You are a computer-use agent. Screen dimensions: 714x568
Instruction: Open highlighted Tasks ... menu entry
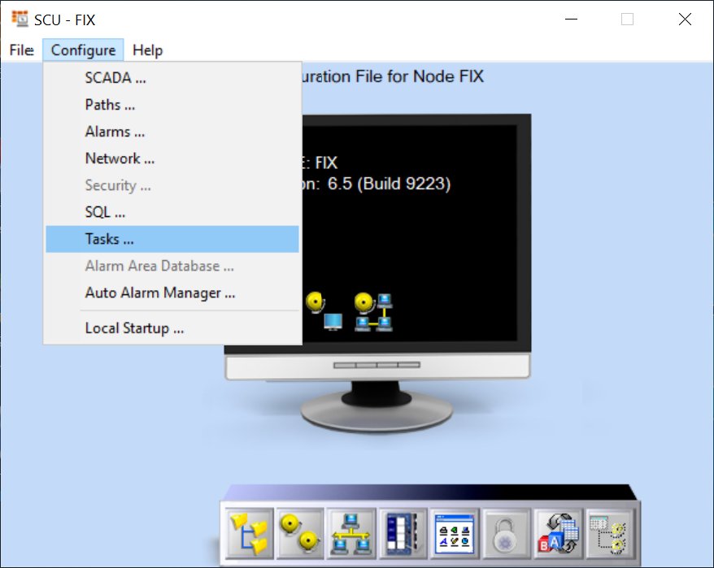click(x=172, y=239)
